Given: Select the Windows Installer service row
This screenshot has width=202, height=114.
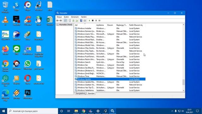Looking at the screenshot, I should pyautogui.click(x=110, y=28).
